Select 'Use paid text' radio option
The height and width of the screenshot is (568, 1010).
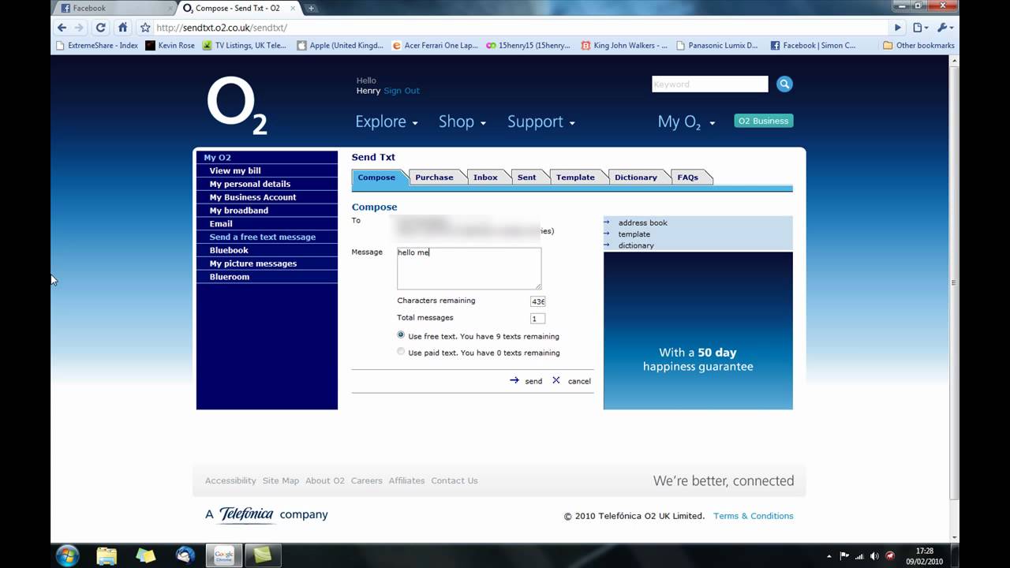click(x=401, y=352)
